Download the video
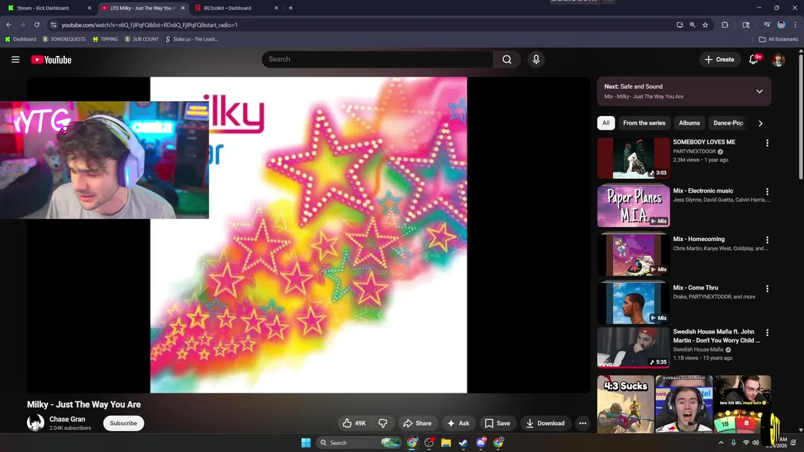The width and height of the screenshot is (804, 452). click(545, 423)
